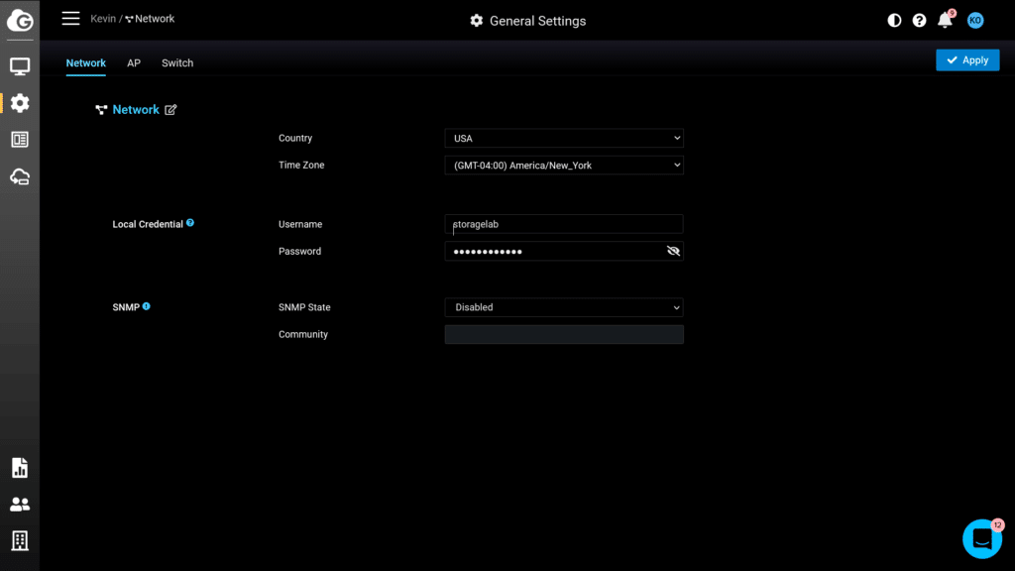Image resolution: width=1015 pixels, height=571 pixels.
Task: Click the Local Credential label
Action: [148, 224]
